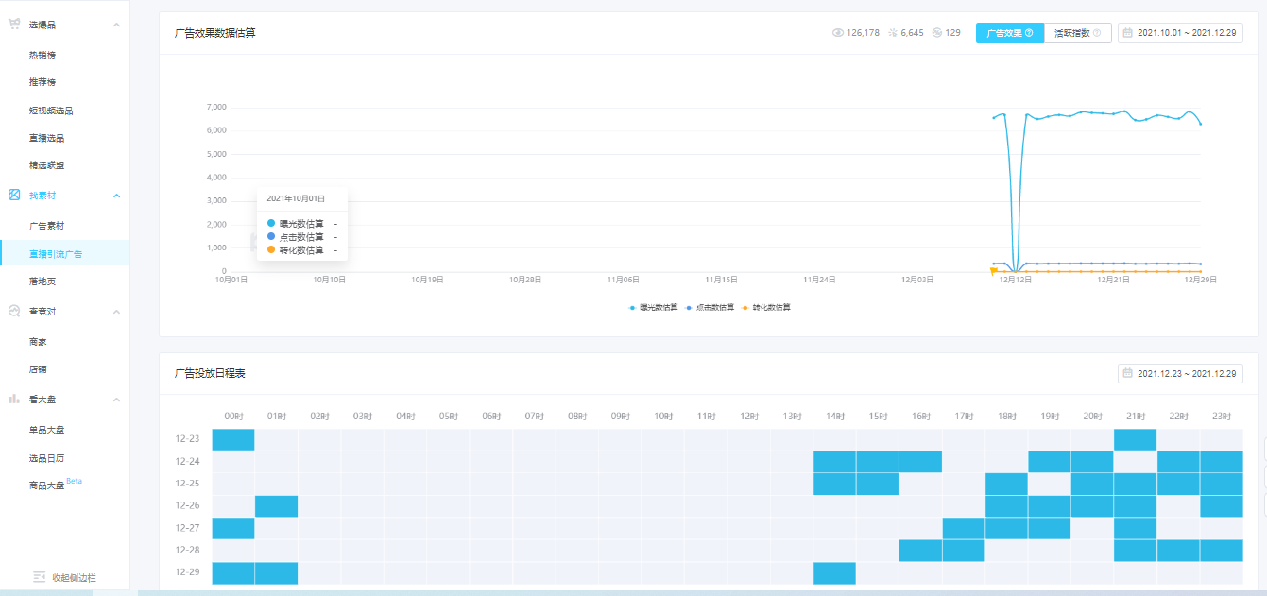Collapse the 查竞对 menu section chevron
This screenshot has height=596, width=1267.
tap(116, 311)
